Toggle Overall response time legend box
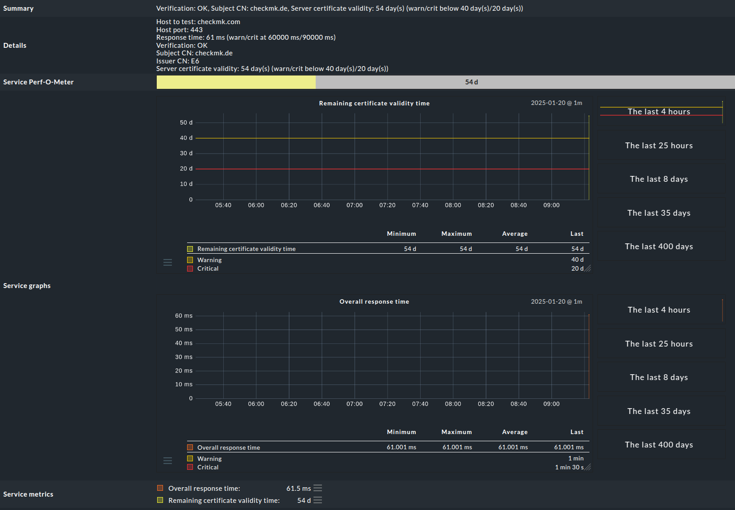 click(x=190, y=447)
